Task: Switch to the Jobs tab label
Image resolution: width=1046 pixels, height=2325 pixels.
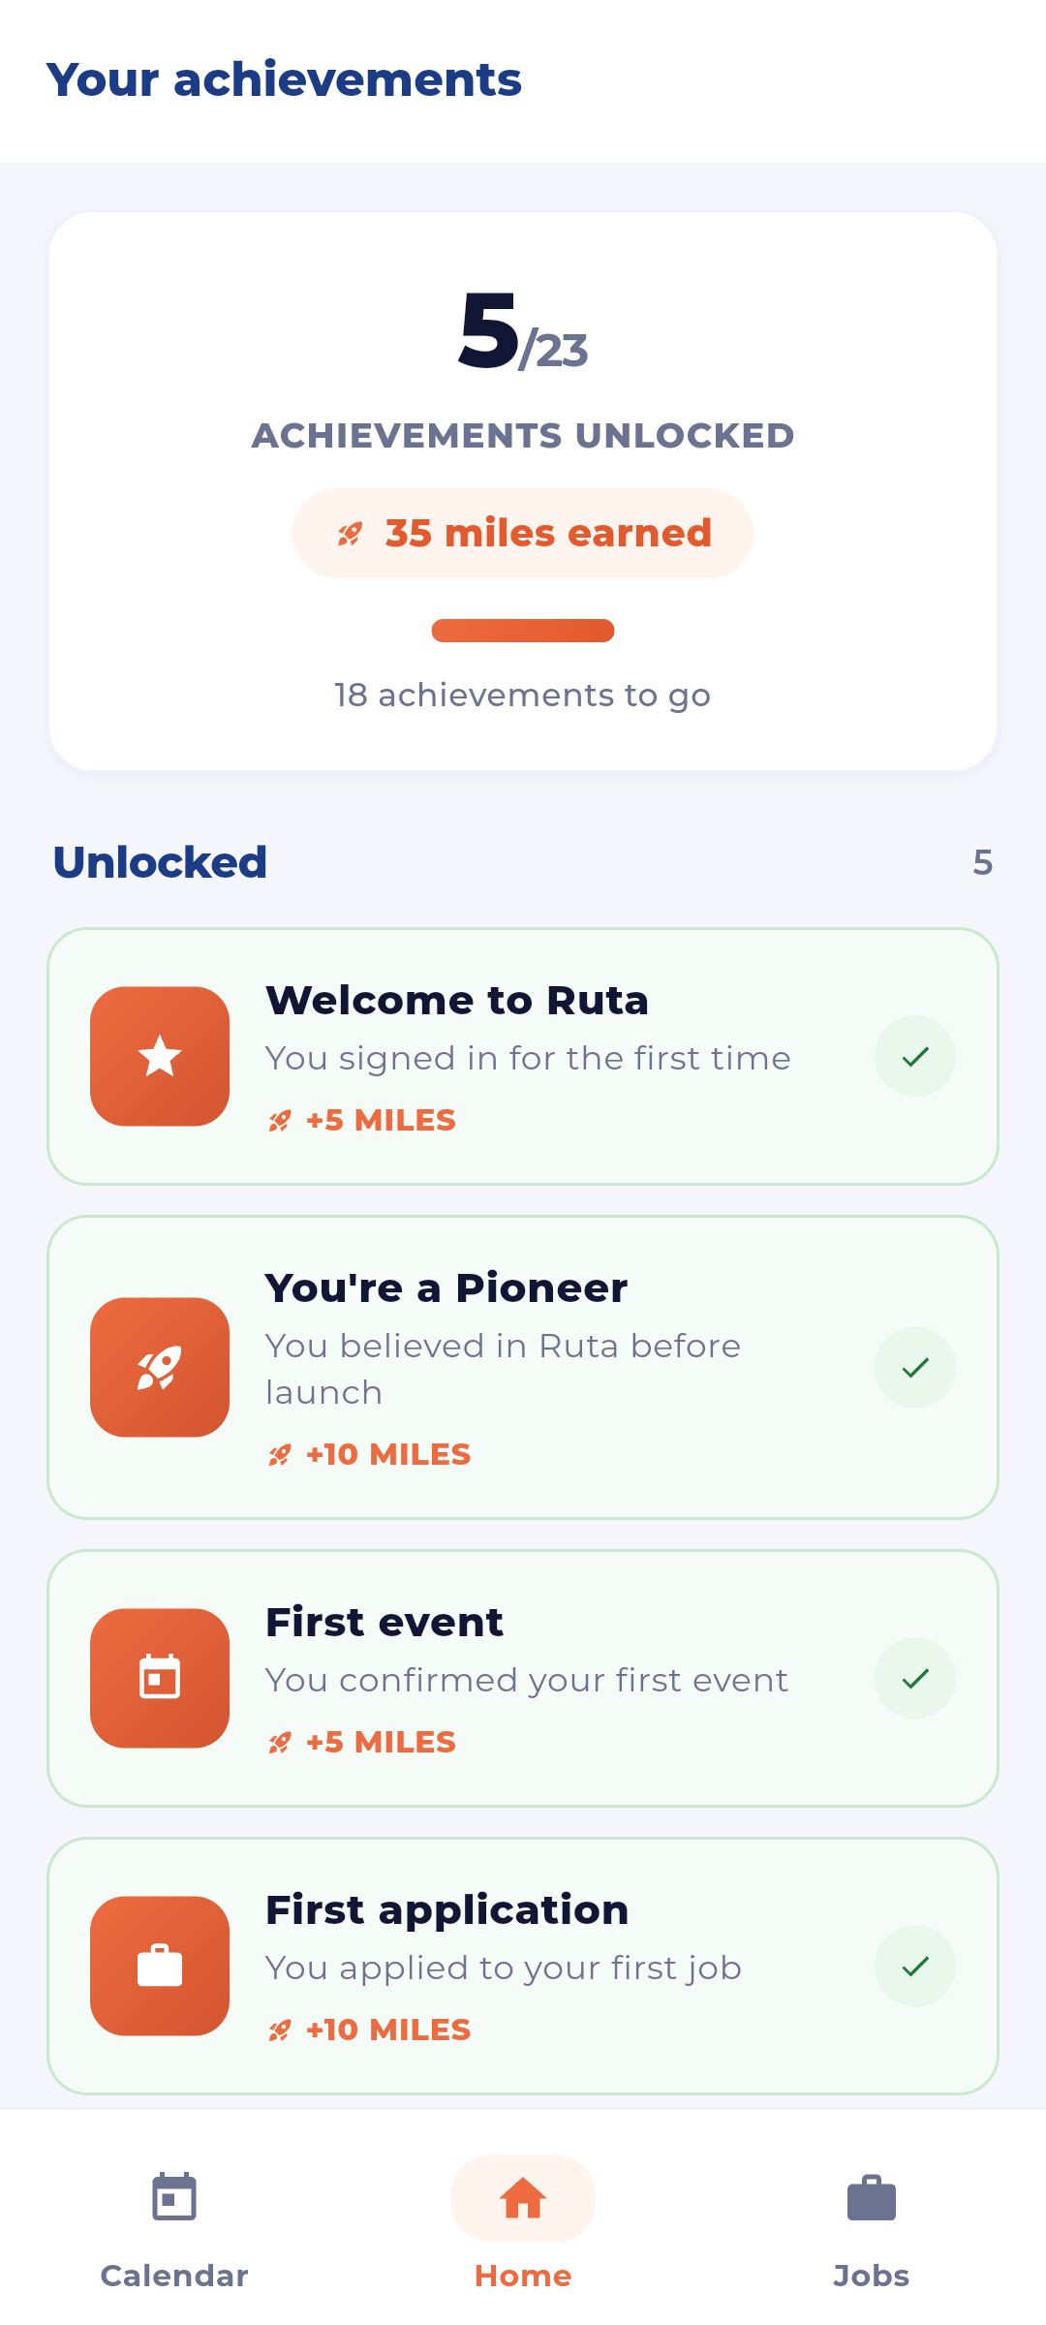Action: click(x=872, y=2276)
